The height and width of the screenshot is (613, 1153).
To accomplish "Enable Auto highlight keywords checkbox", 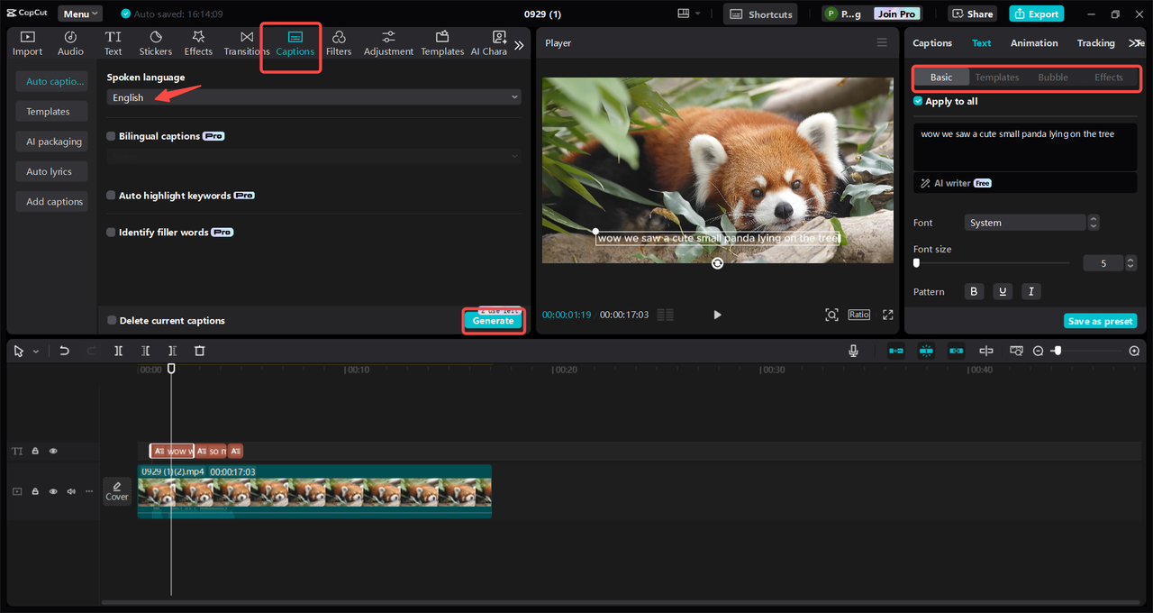I will (x=111, y=196).
